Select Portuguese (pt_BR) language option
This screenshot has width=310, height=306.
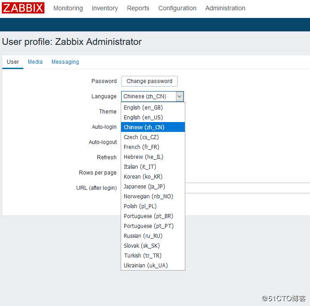153,216
